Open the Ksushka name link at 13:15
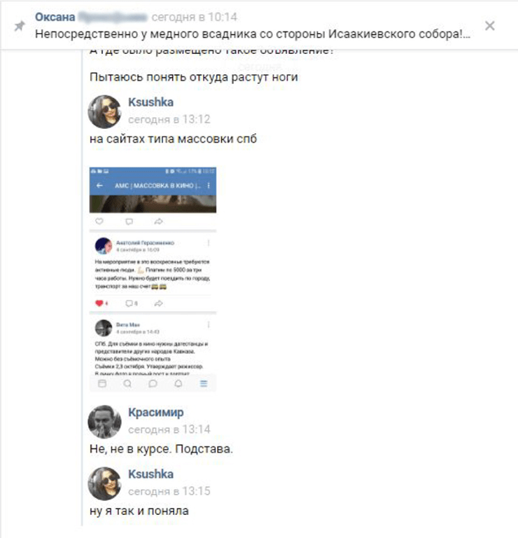518x538 pixels. point(150,474)
